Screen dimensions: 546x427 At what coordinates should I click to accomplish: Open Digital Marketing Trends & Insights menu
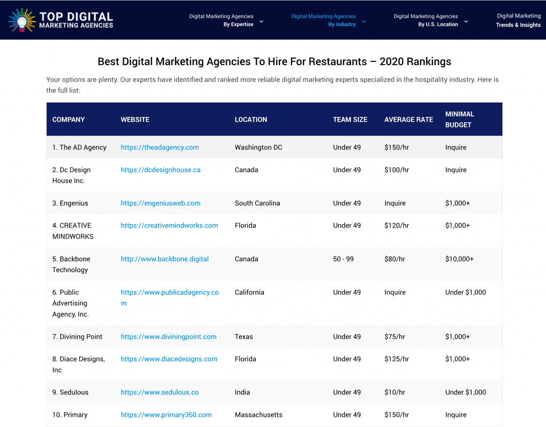[518, 20]
